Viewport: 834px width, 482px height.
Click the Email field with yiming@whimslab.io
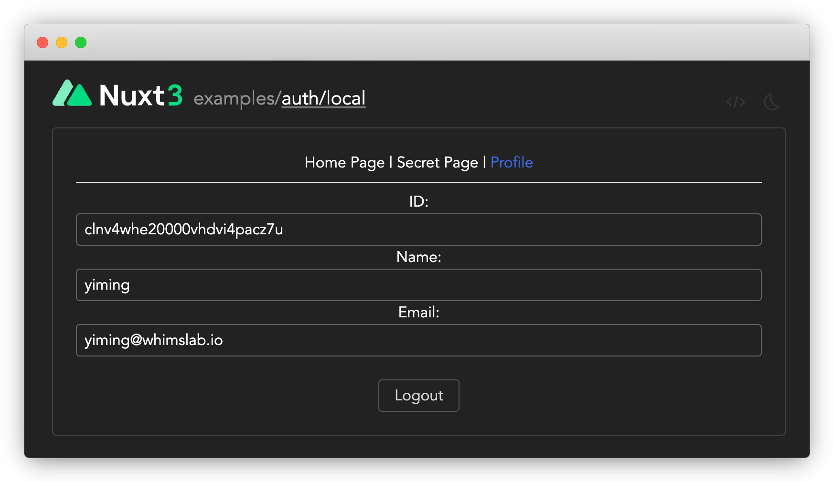(418, 340)
